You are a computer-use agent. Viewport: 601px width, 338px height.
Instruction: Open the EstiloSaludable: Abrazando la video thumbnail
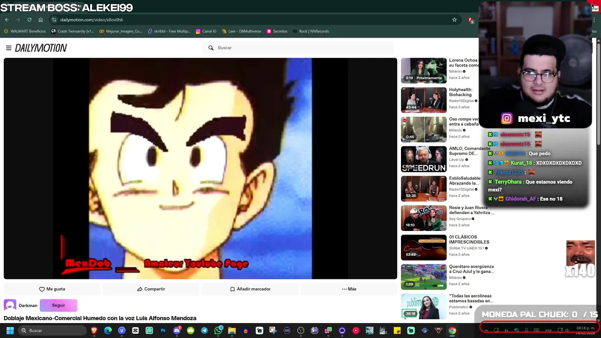pos(424,188)
